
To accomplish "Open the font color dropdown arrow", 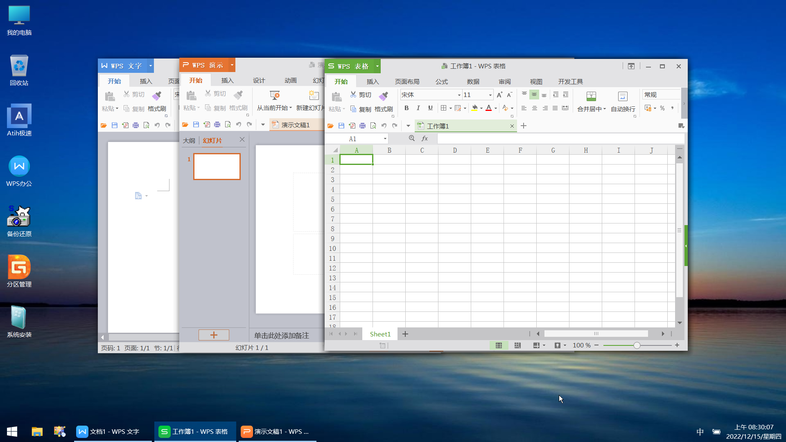I will coord(496,108).
